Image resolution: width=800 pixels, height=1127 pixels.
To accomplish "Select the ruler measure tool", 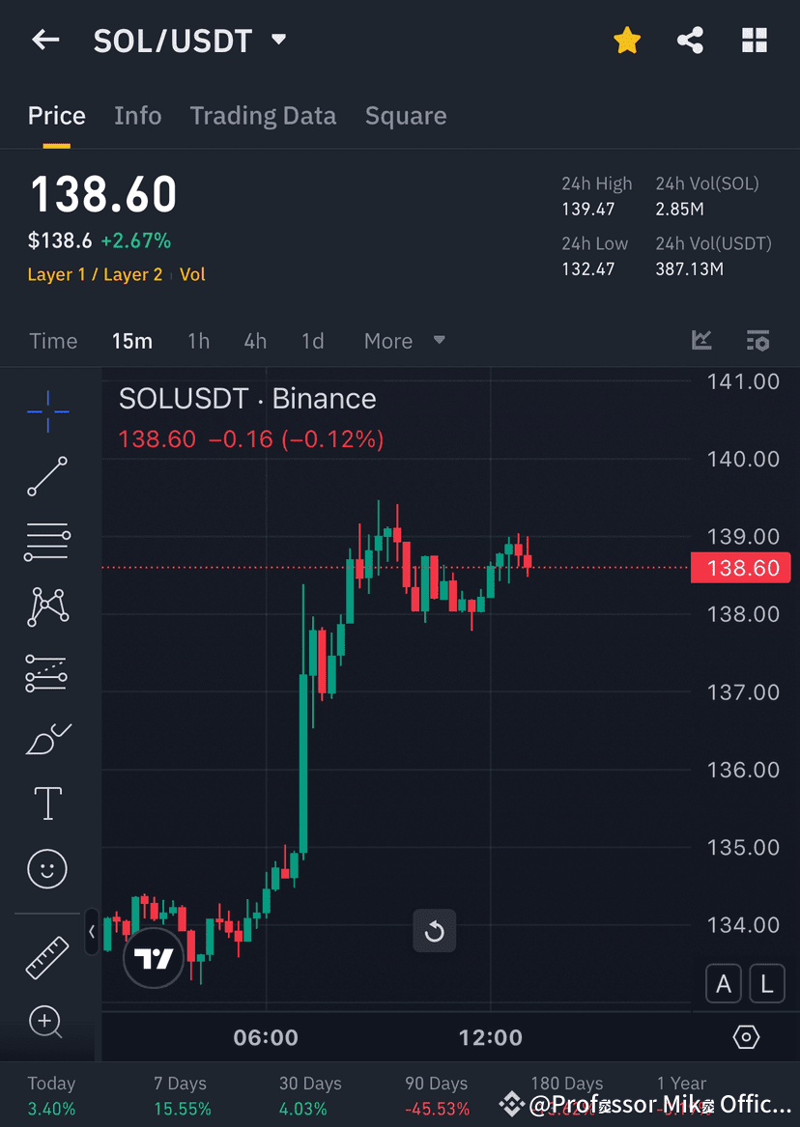I will tap(47, 957).
